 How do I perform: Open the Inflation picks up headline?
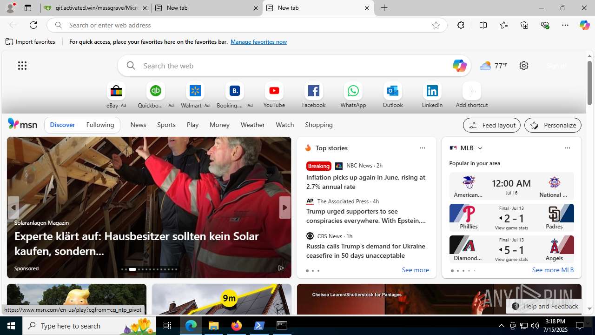click(366, 182)
